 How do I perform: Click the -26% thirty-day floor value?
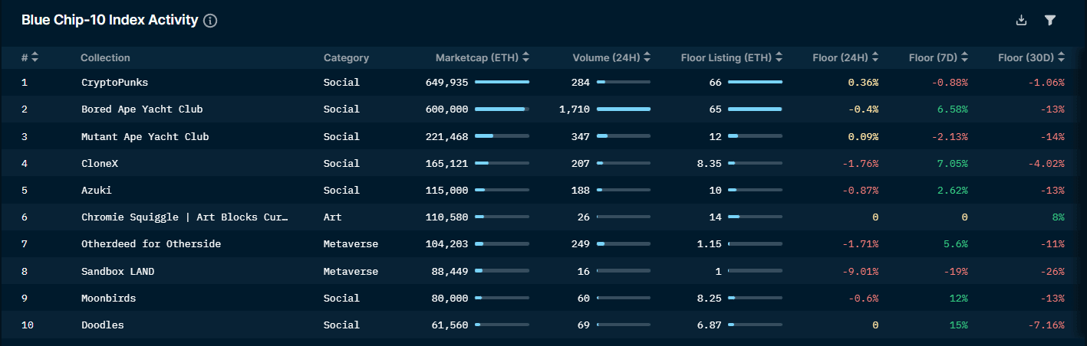1052,271
